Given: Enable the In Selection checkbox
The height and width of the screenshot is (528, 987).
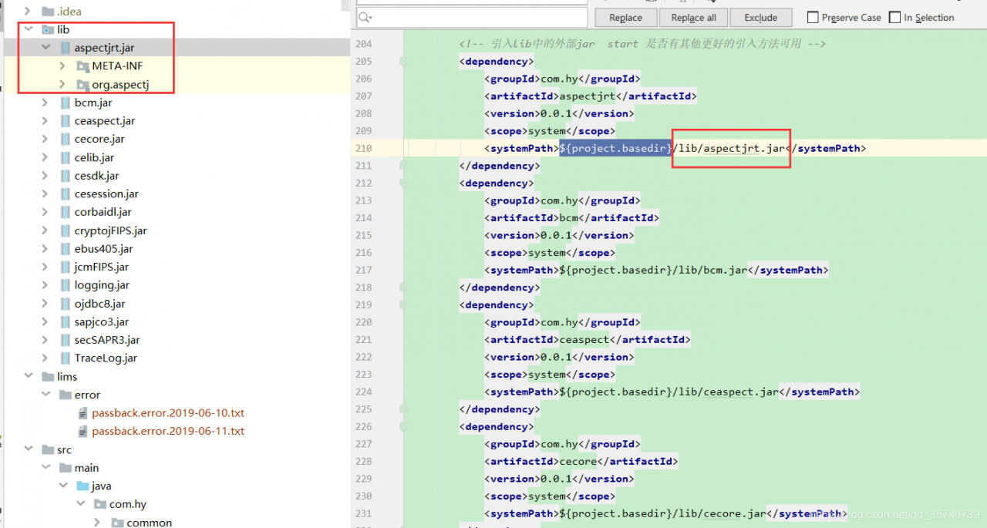Looking at the screenshot, I should tap(894, 17).
